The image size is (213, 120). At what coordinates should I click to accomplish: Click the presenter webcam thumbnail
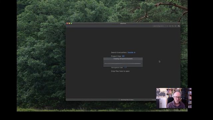click(174, 98)
